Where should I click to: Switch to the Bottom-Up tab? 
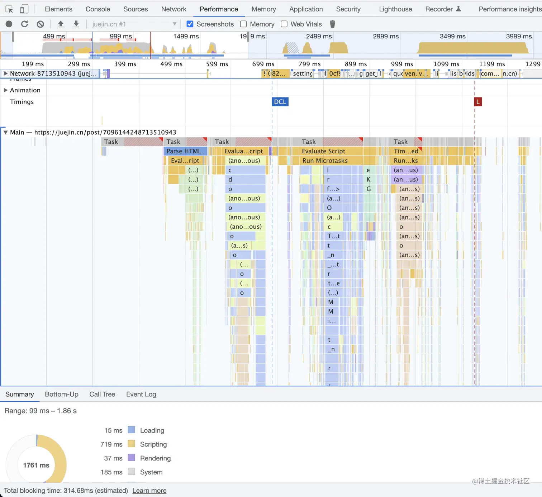pyautogui.click(x=62, y=394)
